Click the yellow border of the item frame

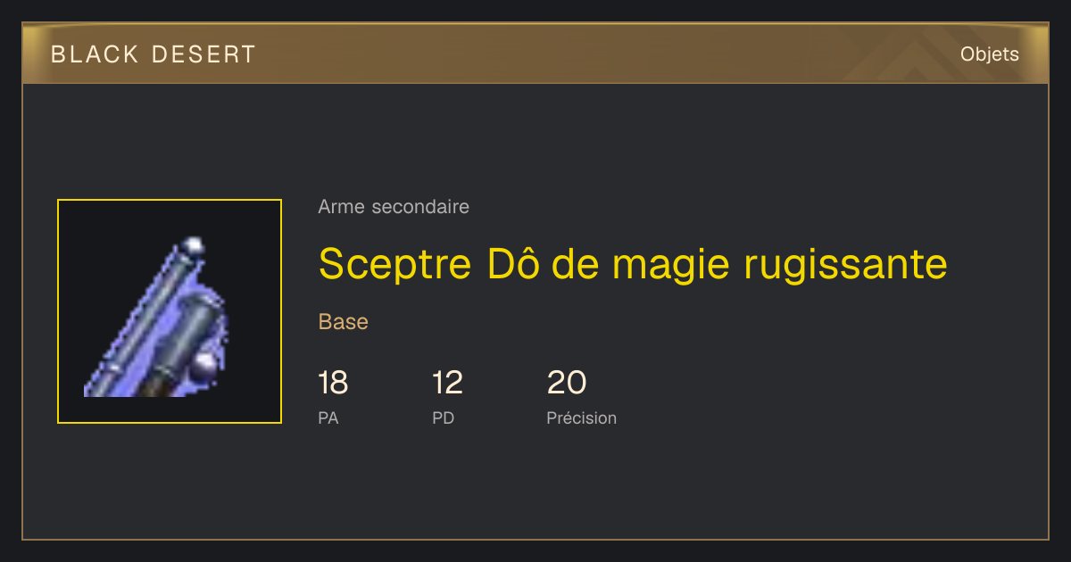tap(170, 201)
